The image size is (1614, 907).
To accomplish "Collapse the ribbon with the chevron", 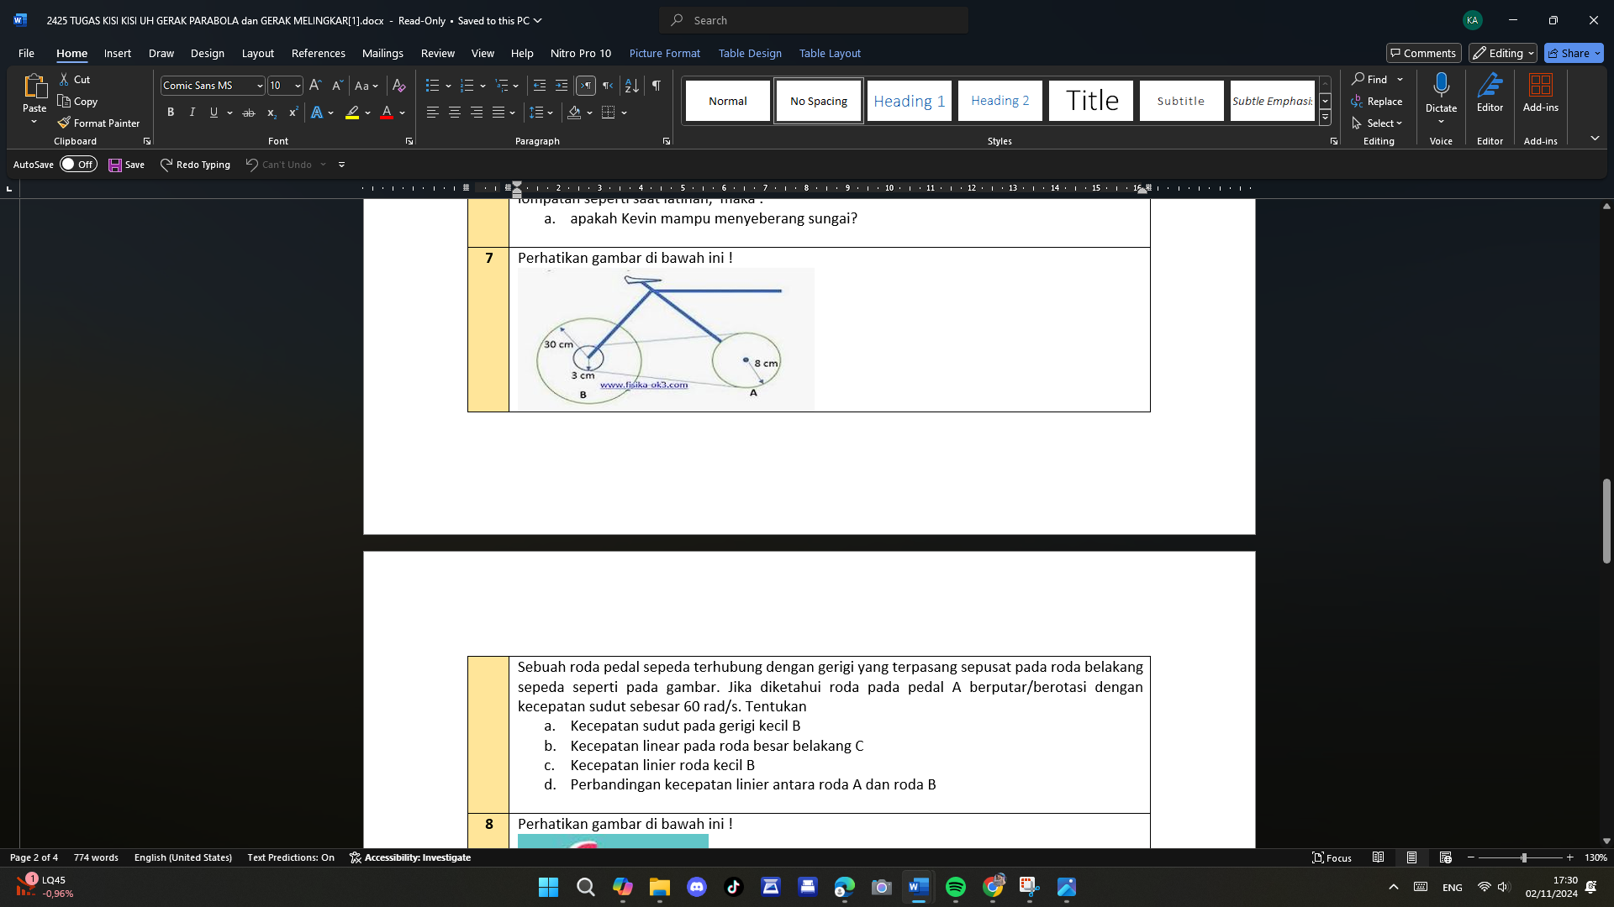I will [1595, 138].
